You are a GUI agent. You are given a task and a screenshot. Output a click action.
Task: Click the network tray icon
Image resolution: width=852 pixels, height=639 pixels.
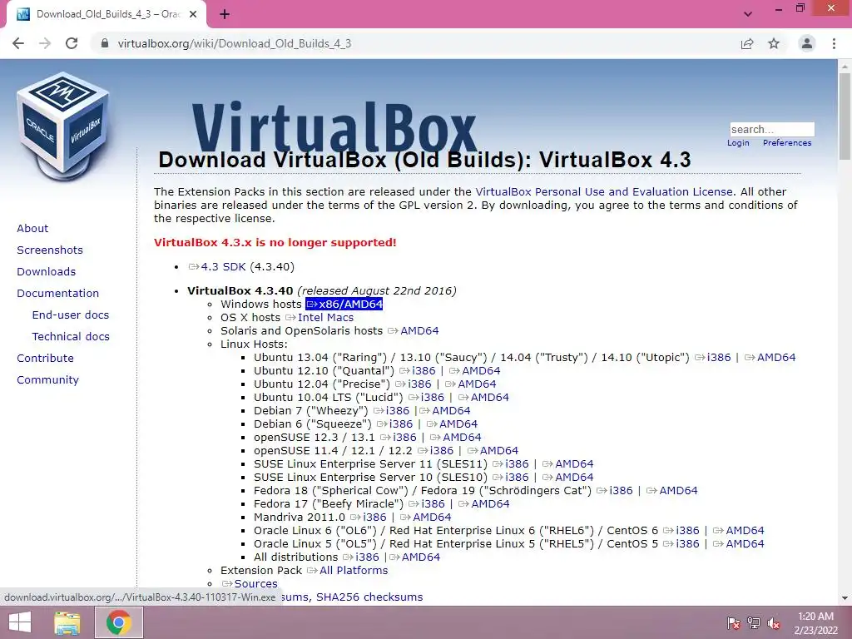point(754,623)
